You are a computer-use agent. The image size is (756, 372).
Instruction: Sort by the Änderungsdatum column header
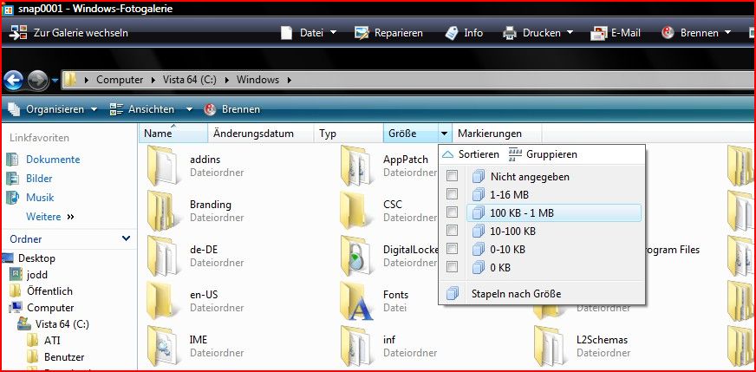click(261, 134)
